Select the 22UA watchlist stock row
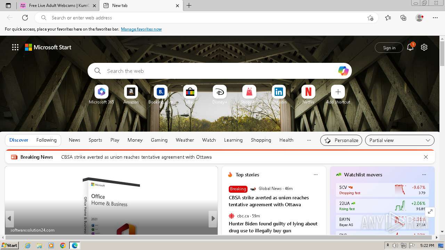 (x=382, y=206)
